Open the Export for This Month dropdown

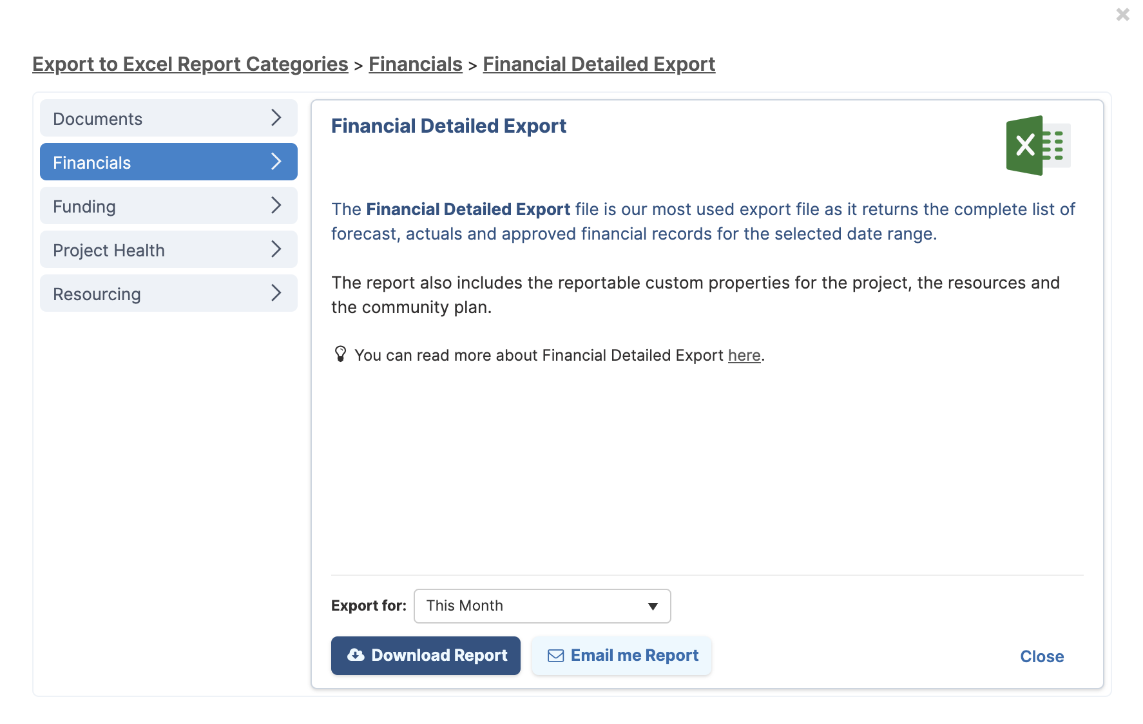click(x=542, y=605)
